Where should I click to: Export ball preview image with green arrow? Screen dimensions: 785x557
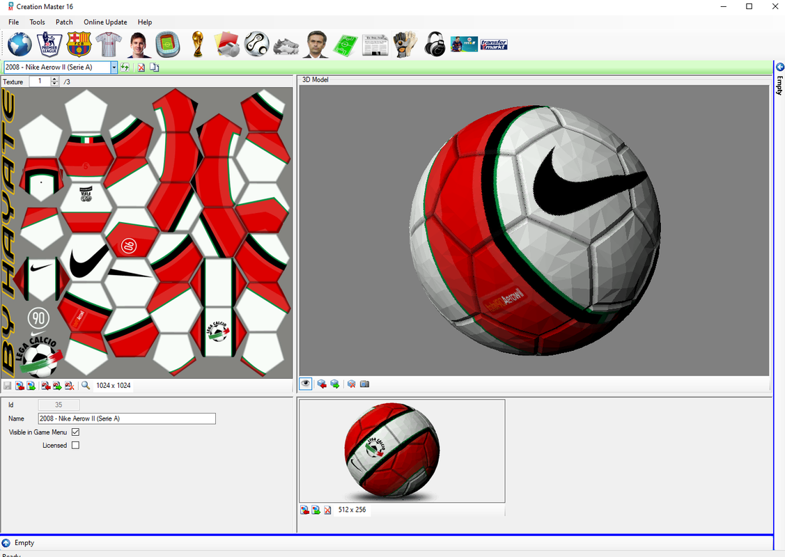pos(316,510)
